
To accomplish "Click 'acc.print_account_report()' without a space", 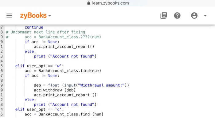I will point(64,47).
